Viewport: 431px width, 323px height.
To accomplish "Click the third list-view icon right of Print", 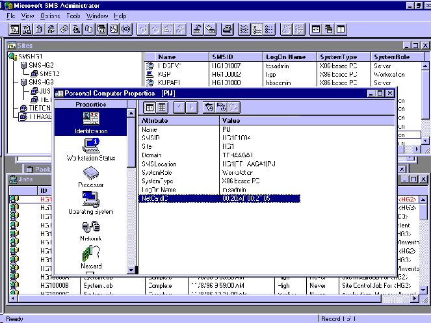I will [269, 29].
